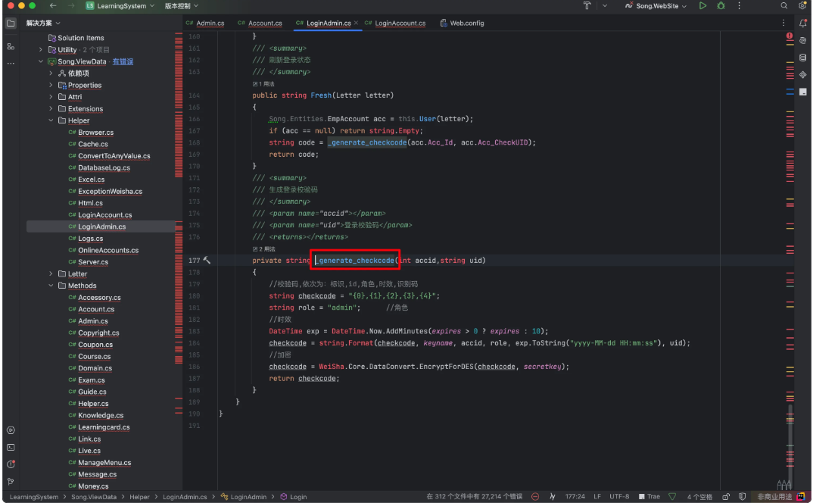Open the Explorer tool window folder icon

tap(11, 23)
